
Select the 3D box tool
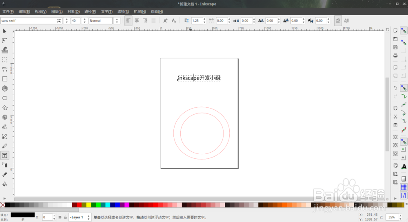tap(4, 89)
